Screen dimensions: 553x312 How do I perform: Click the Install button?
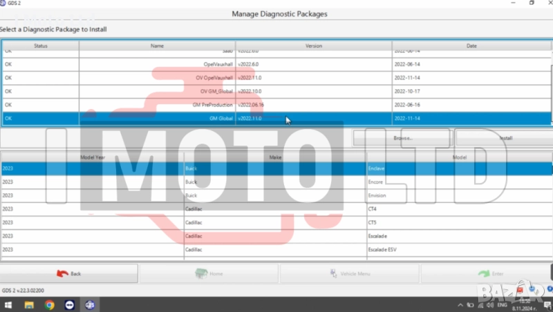(x=505, y=138)
